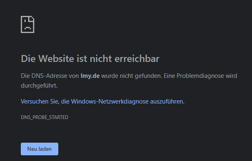Click "wird" at the first line's end
The height and width of the screenshot is (161, 252).
(x=231, y=76)
